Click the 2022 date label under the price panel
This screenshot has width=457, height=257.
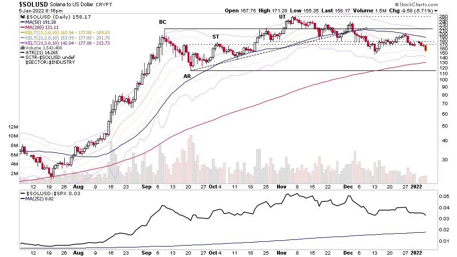click(x=416, y=187)
